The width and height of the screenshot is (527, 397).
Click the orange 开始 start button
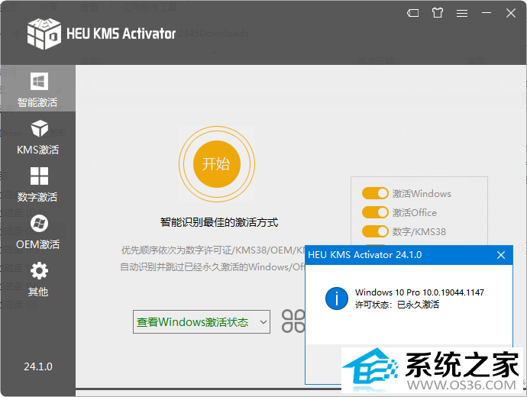pos(216,164)
